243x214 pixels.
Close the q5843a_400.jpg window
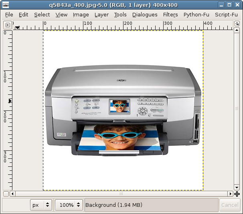click(237, 5)
